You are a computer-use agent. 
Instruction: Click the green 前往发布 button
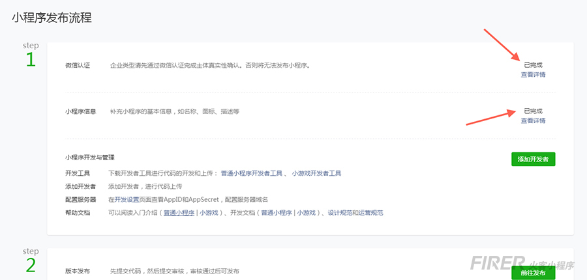tap(533, 273)
